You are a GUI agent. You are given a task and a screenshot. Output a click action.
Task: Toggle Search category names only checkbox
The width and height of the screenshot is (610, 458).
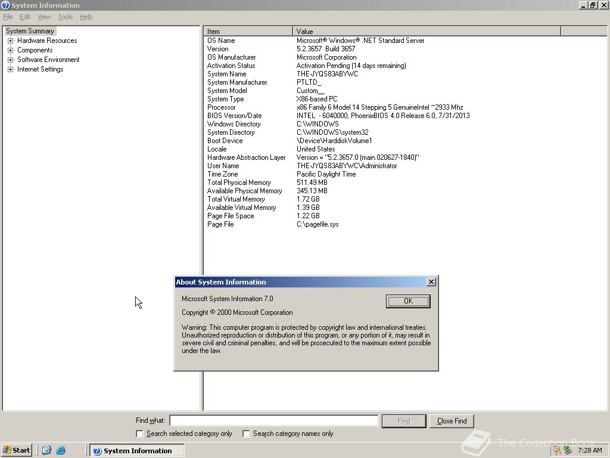[246, 434]
